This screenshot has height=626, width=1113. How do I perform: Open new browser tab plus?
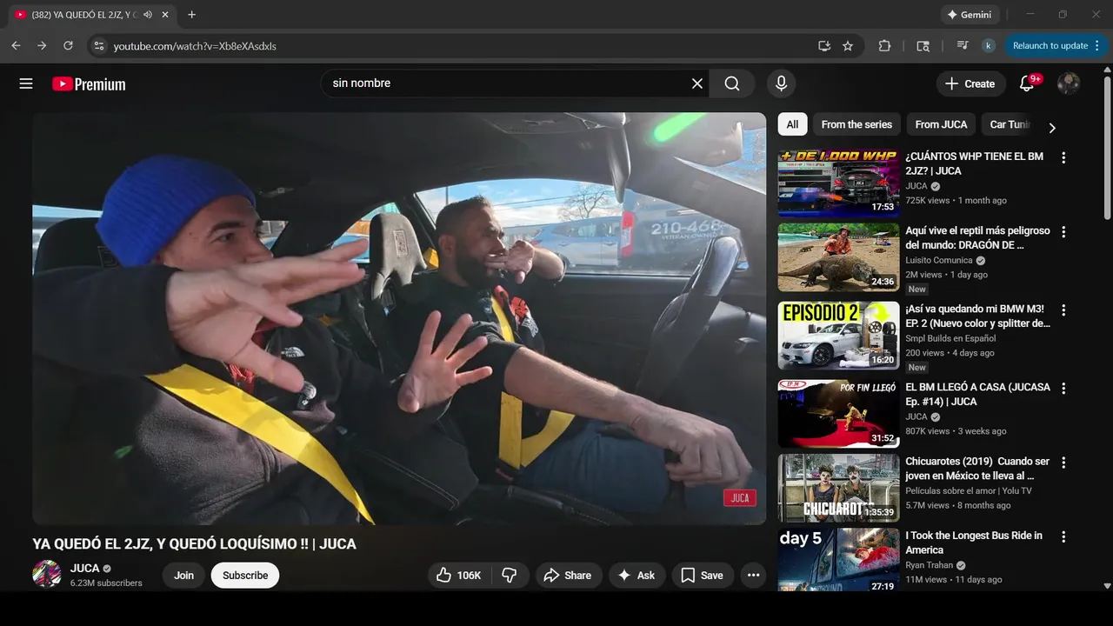[x=191, y=14]
